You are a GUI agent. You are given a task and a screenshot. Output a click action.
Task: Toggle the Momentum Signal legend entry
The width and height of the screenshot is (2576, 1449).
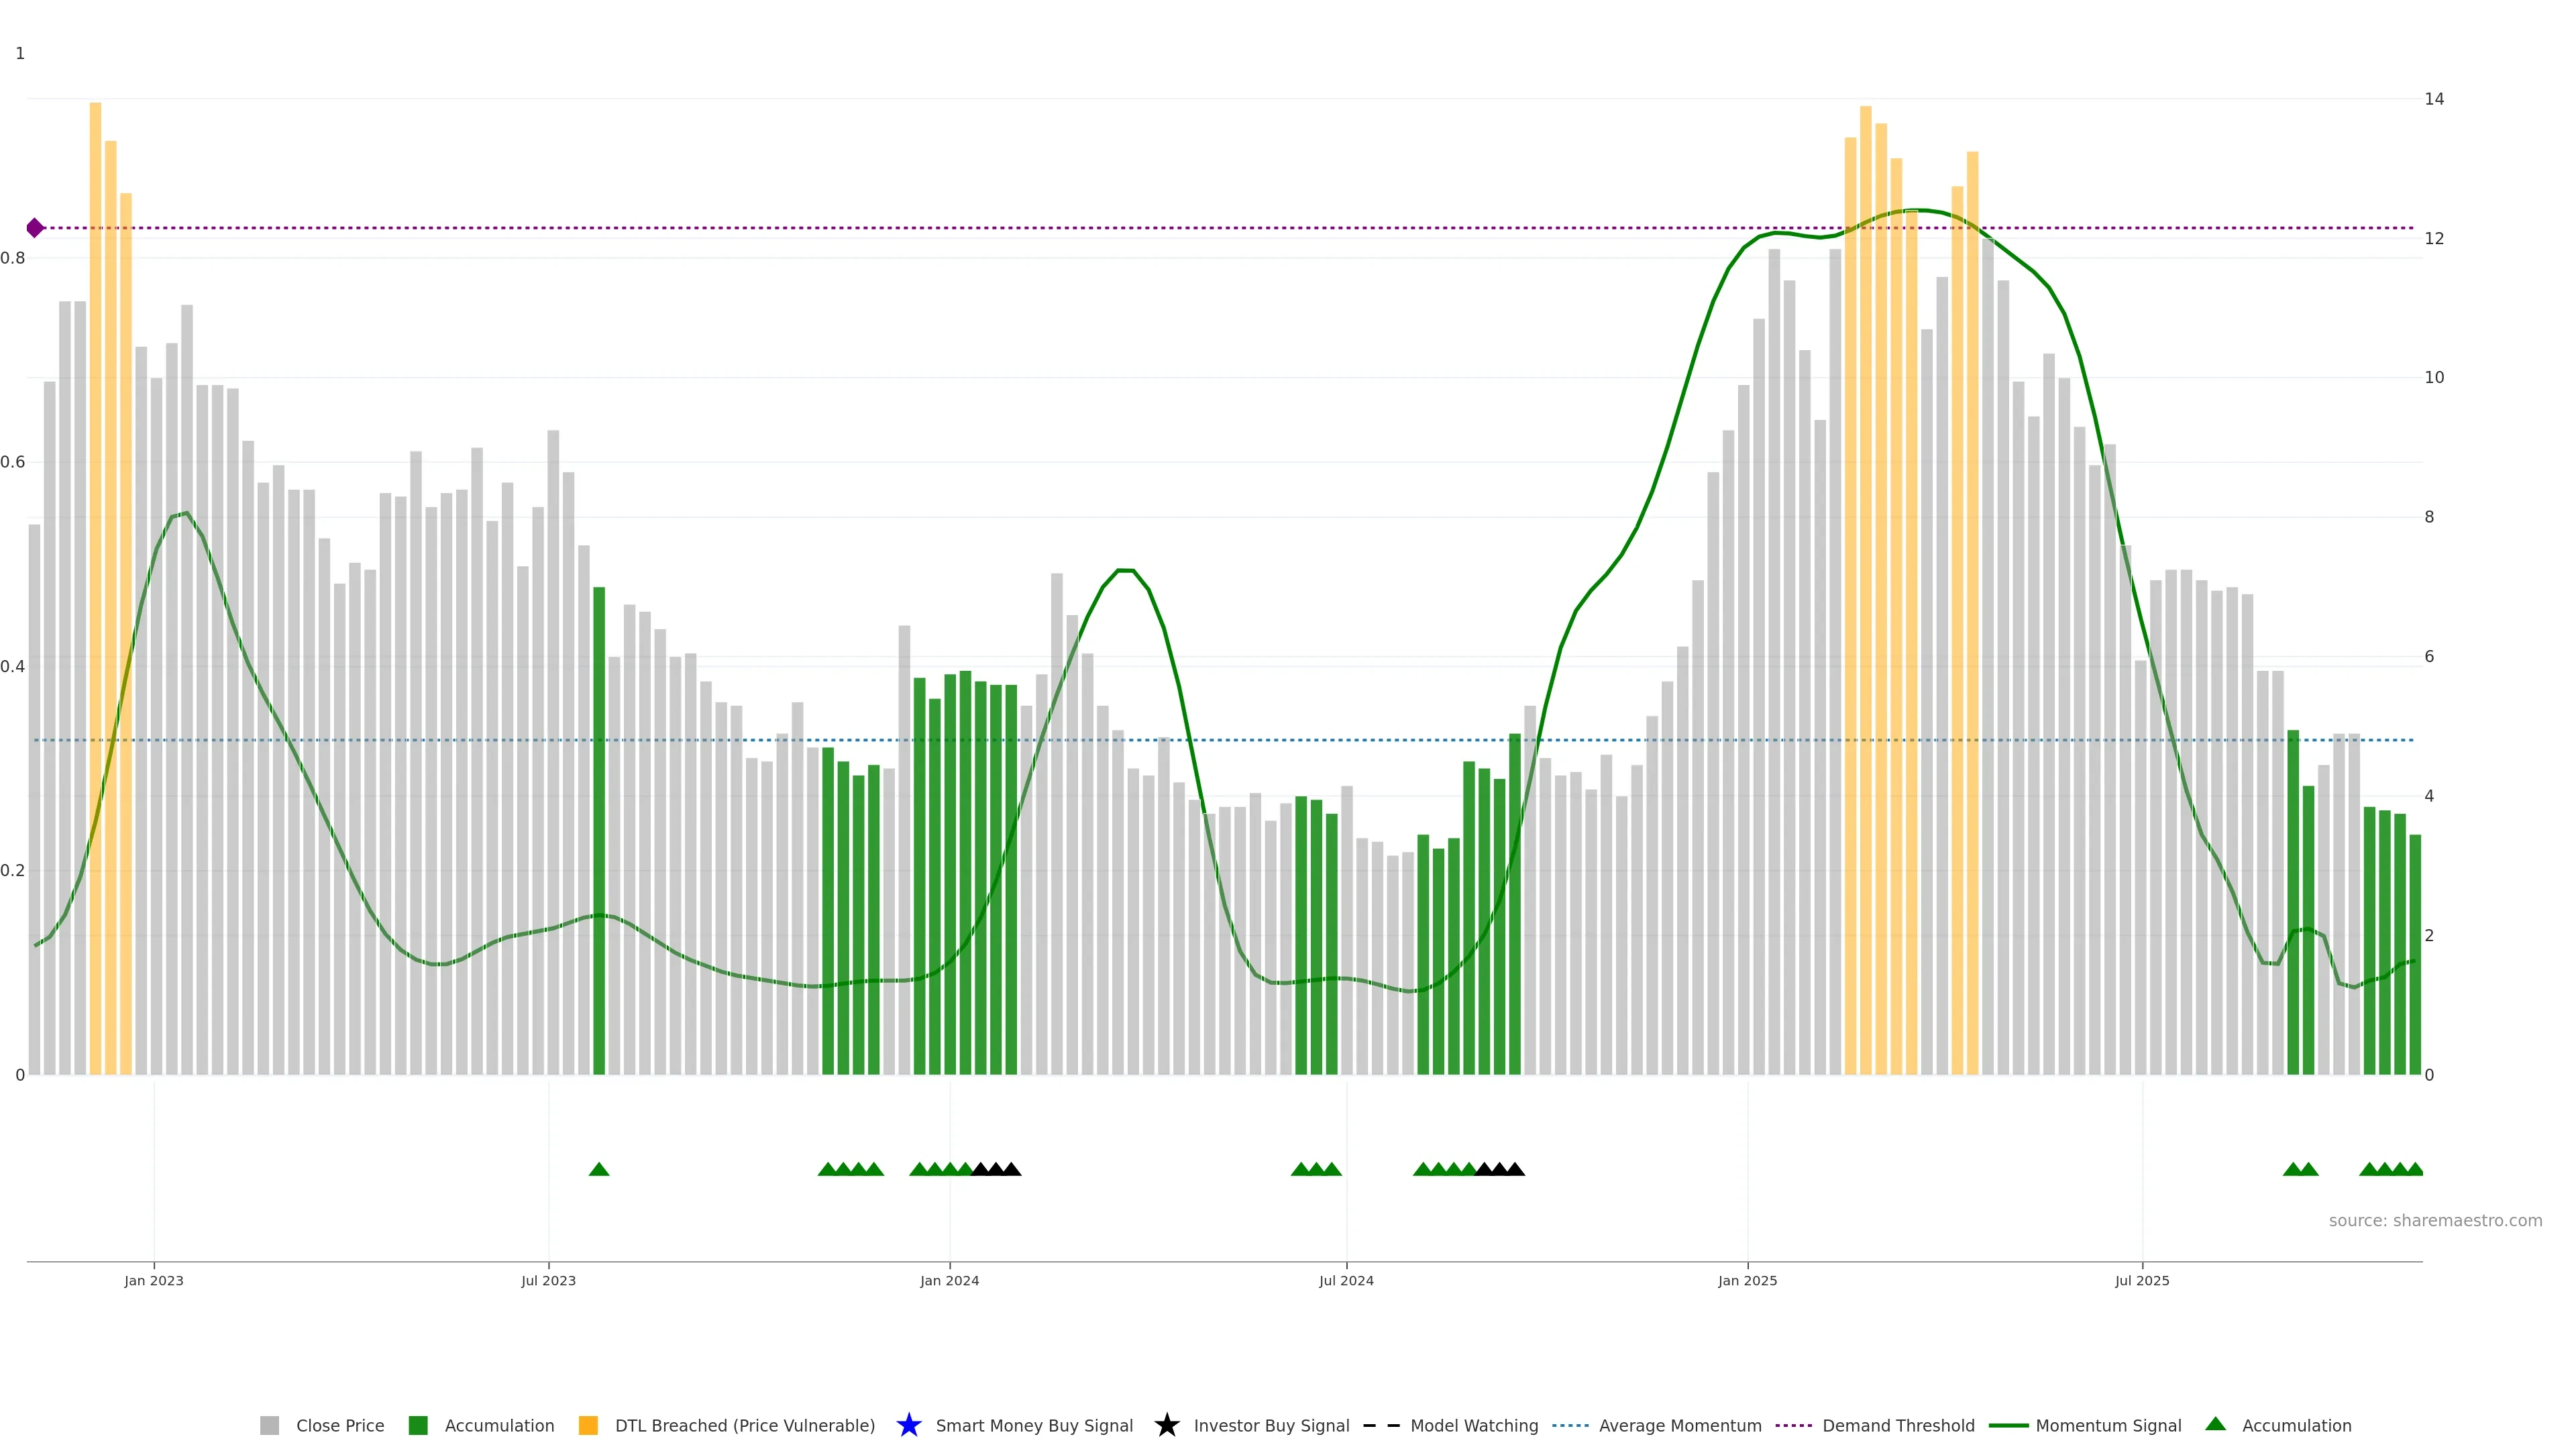pos(2108,1425)
